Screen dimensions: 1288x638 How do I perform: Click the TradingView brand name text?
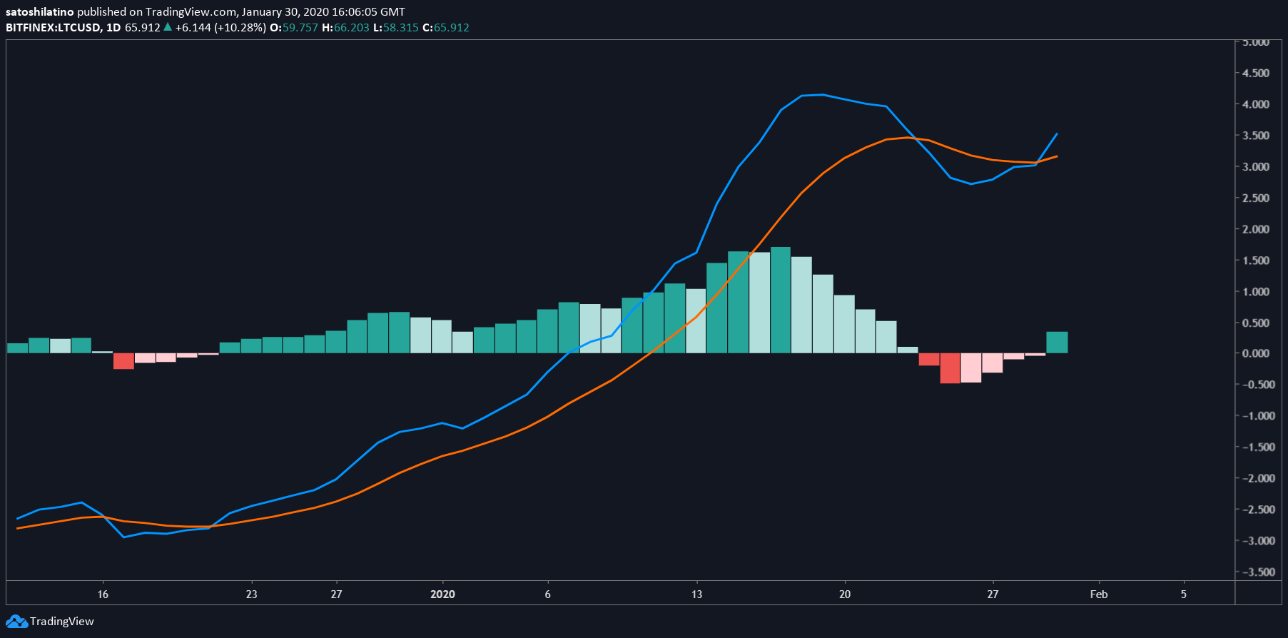(62, 622)
